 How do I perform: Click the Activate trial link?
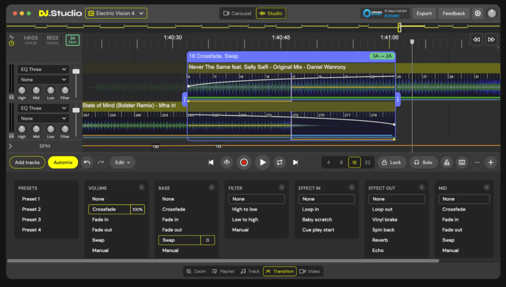tap(391, 15)
